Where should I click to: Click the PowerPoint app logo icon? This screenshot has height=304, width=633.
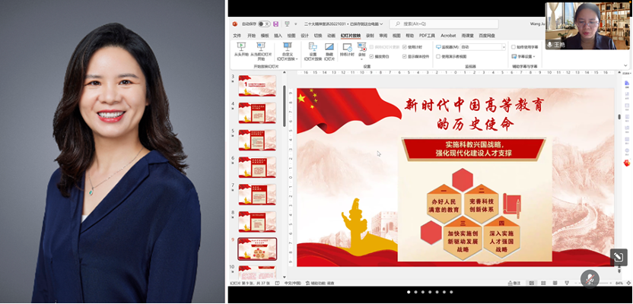(x=234, y=24)
